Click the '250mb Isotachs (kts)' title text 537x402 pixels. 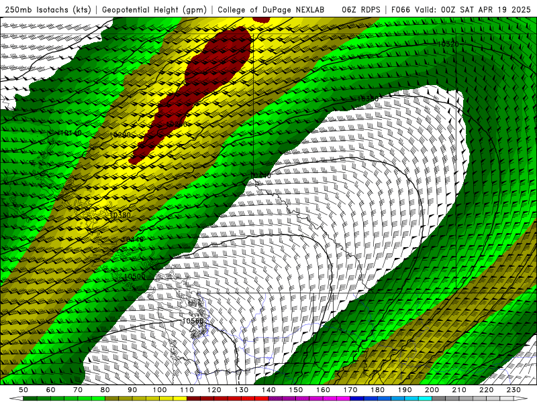(48, 9)
